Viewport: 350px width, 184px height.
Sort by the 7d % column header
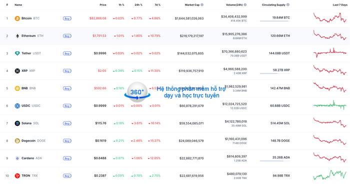point(157,5)
